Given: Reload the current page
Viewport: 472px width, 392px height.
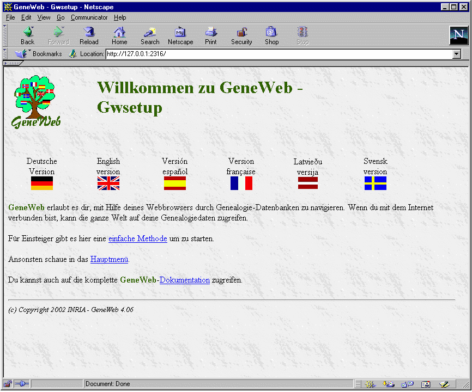Looking at the screenshot, I should point(89,36).
